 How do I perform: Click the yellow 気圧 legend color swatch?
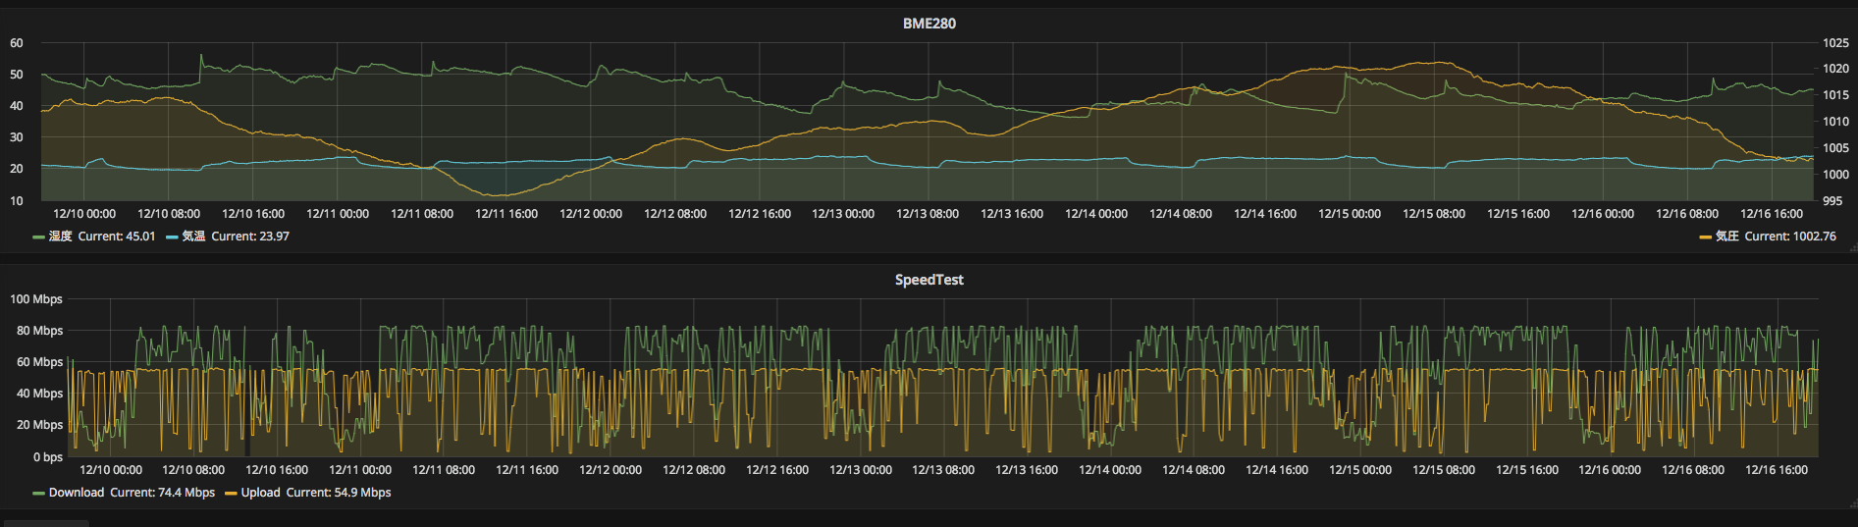pos(1705,237)
